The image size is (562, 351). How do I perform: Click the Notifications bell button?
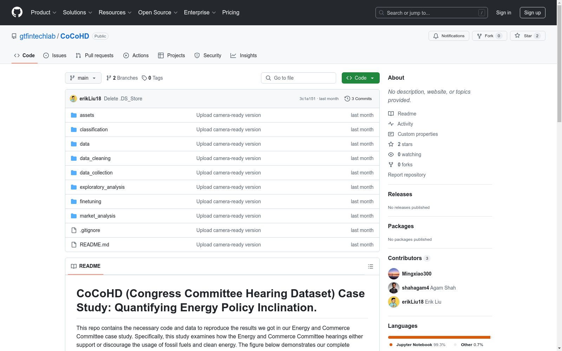449,36
